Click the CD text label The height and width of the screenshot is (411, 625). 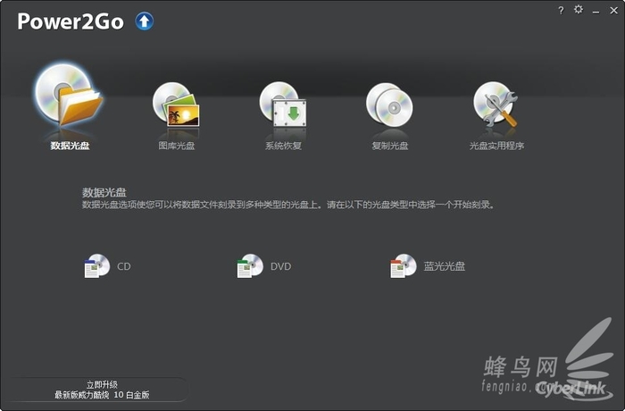124,266
